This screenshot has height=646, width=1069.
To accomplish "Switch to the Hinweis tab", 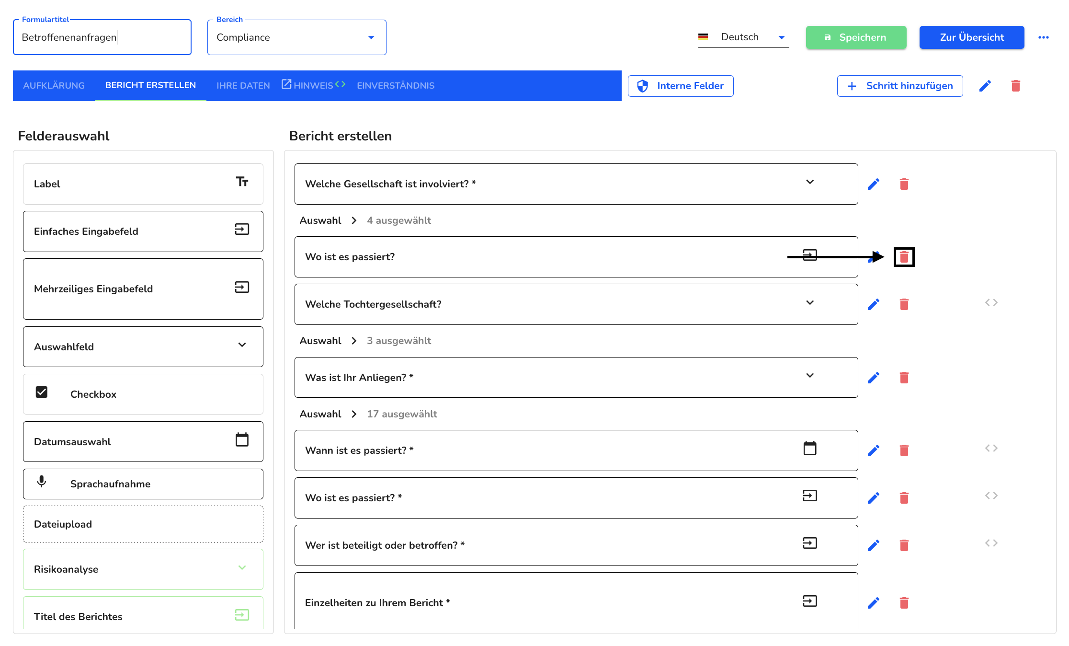I will 313,86.
